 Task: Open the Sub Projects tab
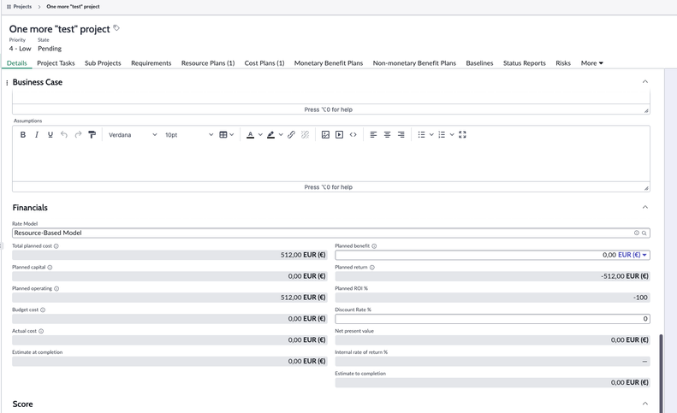(x=103, y=63)
